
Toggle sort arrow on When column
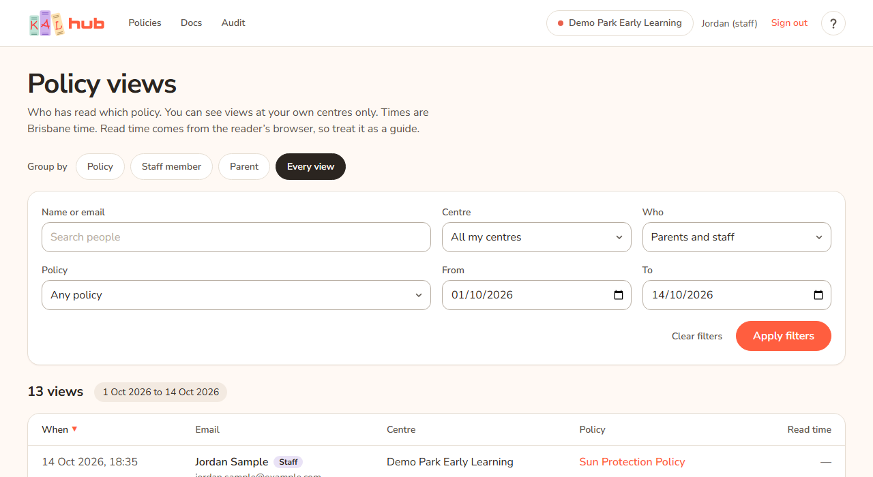(x=74, y=429)
